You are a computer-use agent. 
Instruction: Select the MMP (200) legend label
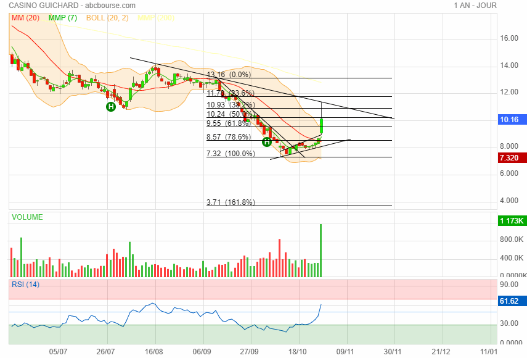point(156,18)
